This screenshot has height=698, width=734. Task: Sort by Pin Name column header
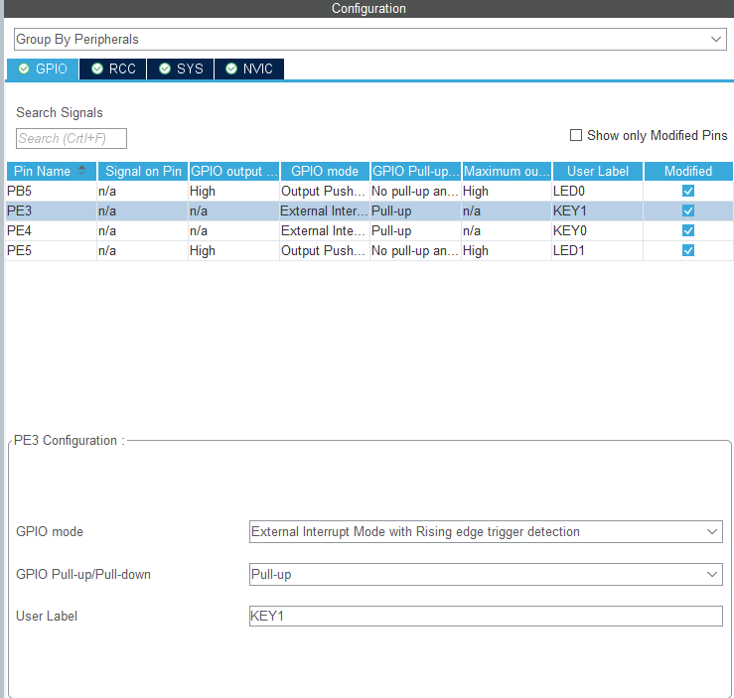click(x=52, y=171)
